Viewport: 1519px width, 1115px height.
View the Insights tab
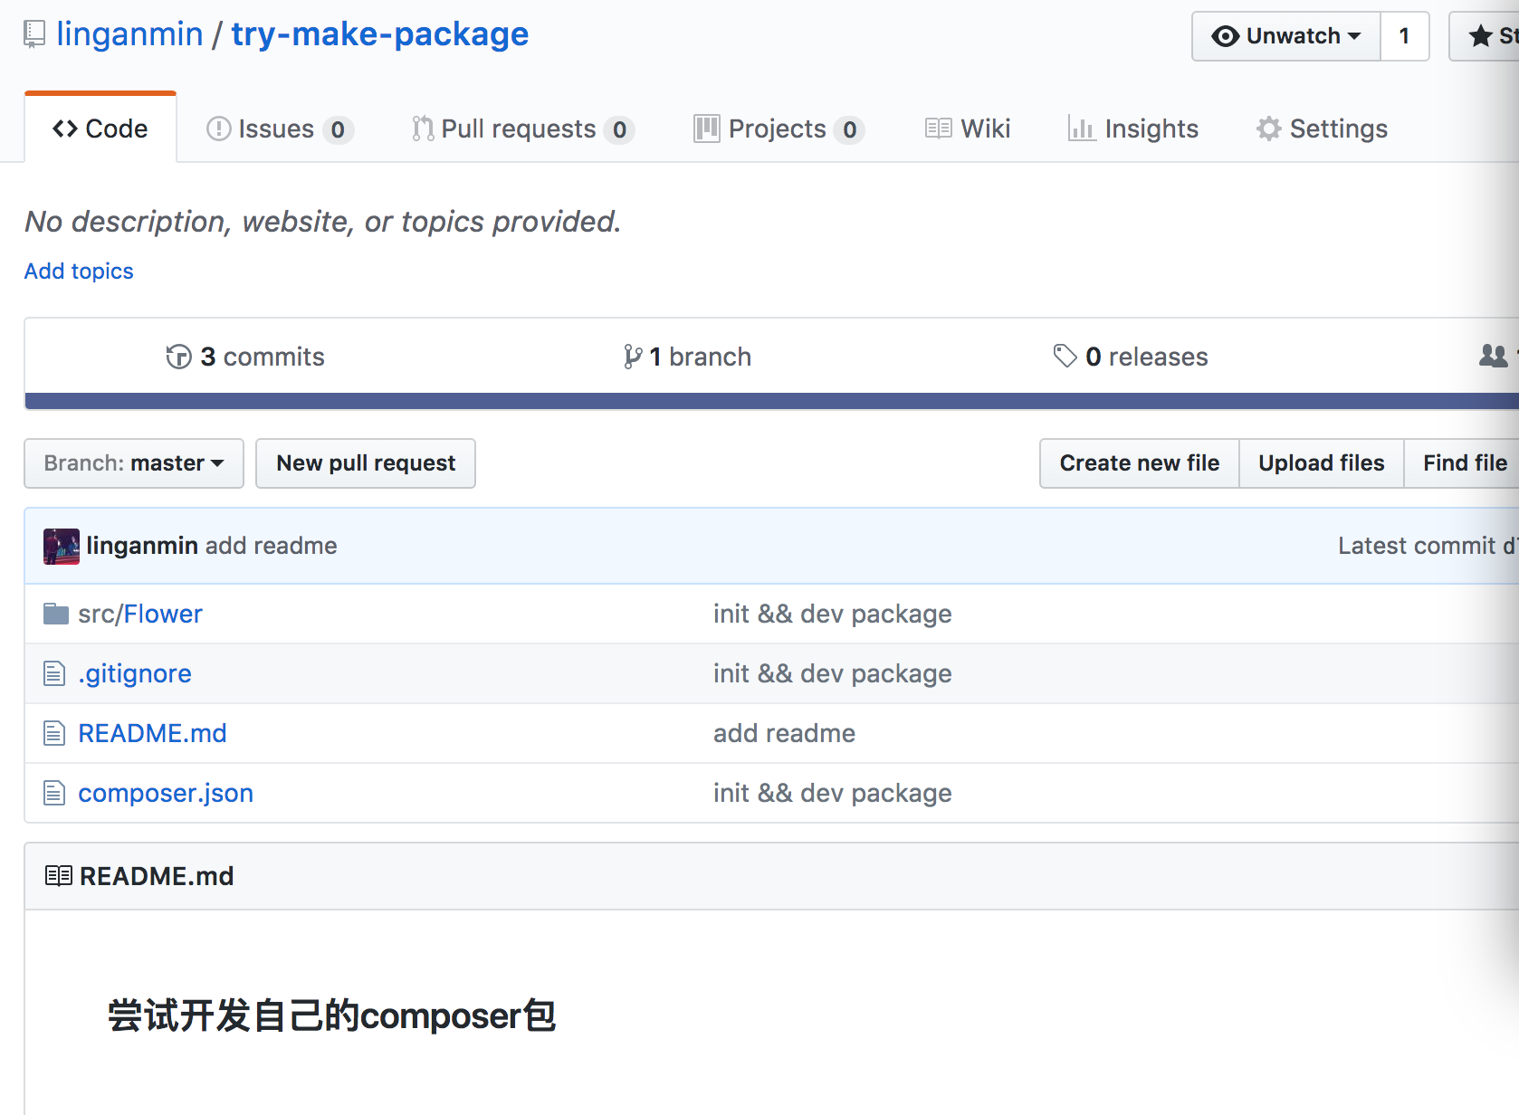click(x=1133, y=129)
